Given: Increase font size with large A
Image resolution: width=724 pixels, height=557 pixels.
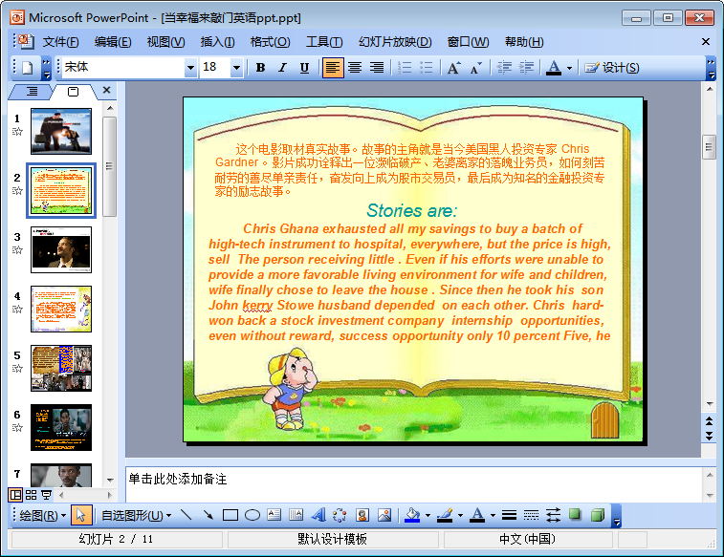Looking at the screenshot, I should [x=454, y=68].
